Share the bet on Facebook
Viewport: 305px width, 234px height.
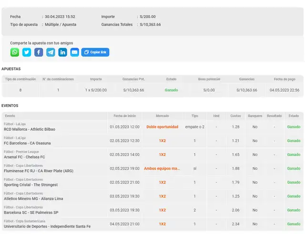tap(39, 52)
